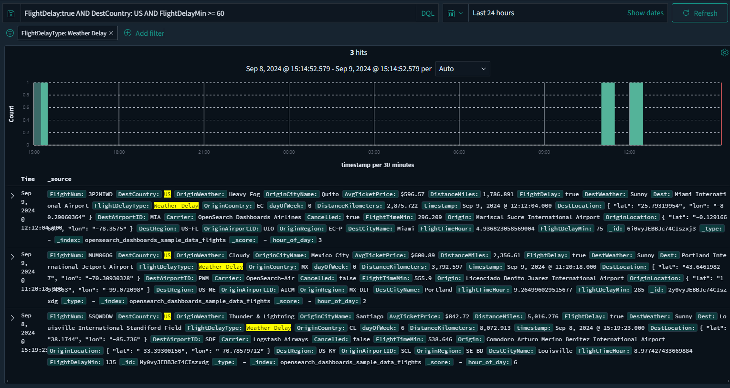Open the histogram settings gear icon
The image size is (730, 388).
click(724, 52)
